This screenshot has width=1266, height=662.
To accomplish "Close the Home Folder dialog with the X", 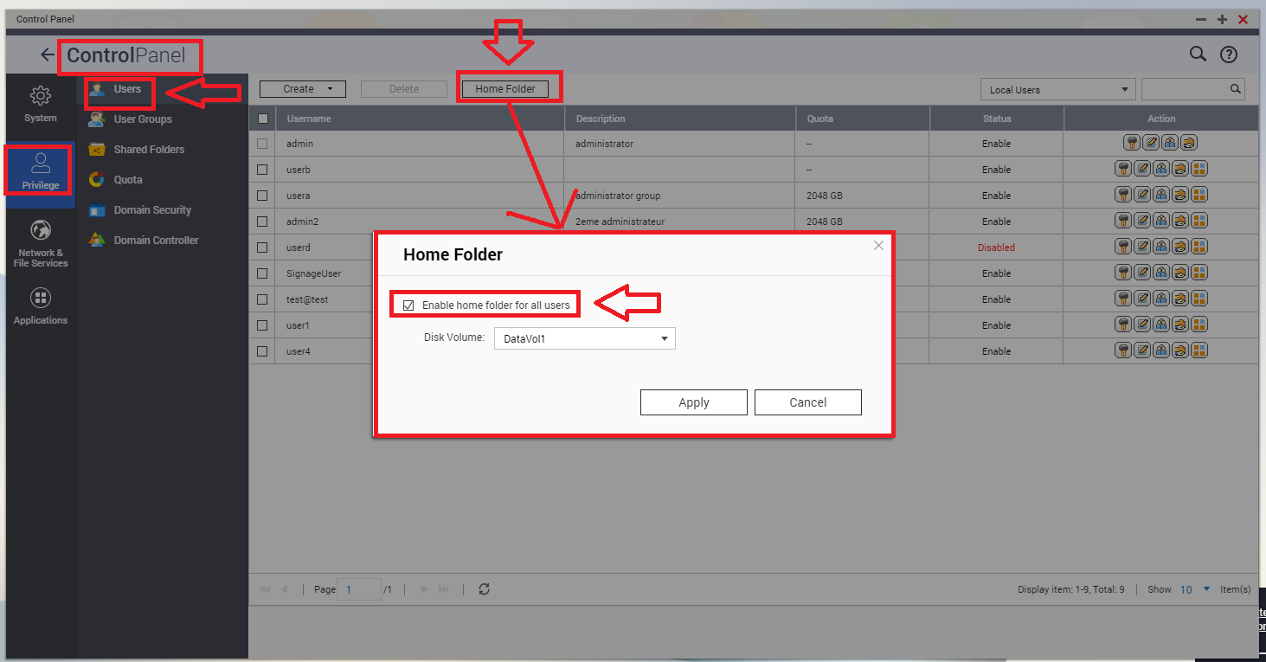I will pos(878,246).
